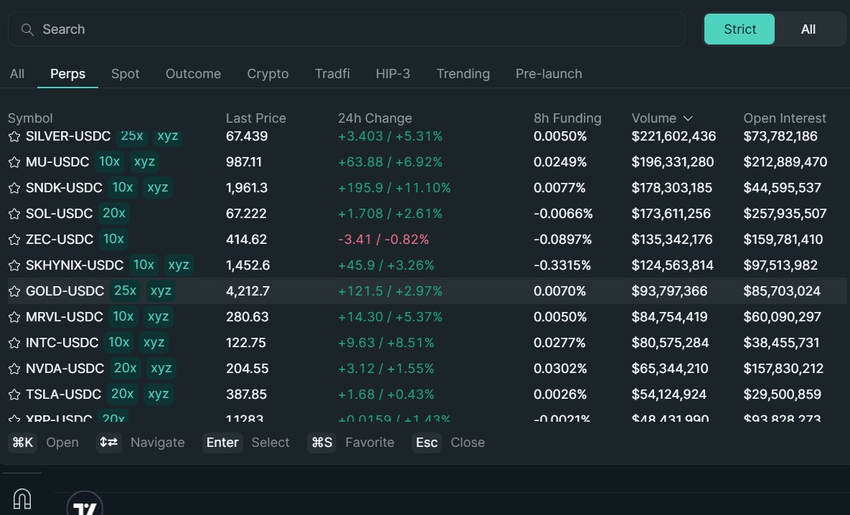Image resolution: width=850 pixels, height=515 pixels.
Task: Click the 10x badge on ZEC-USDC
Action: 113,239
